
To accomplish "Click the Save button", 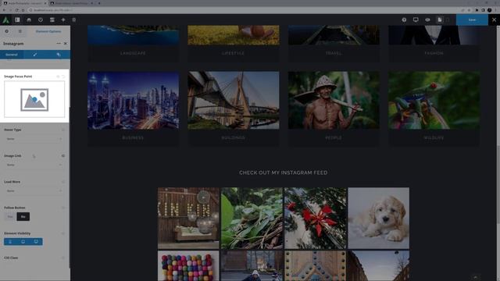I will tap(472, 20).
